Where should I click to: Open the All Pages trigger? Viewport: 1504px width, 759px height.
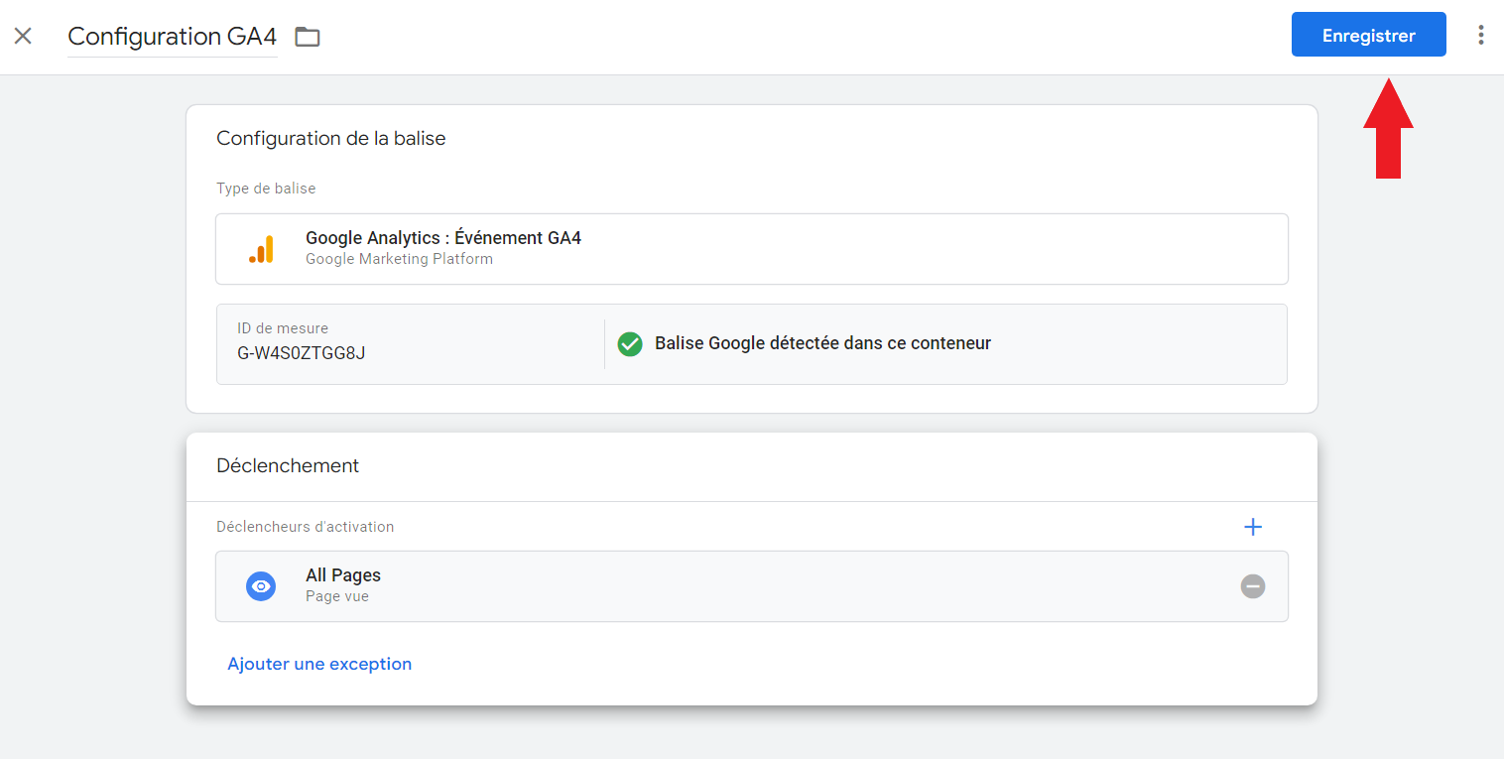[x=751, y=586]
